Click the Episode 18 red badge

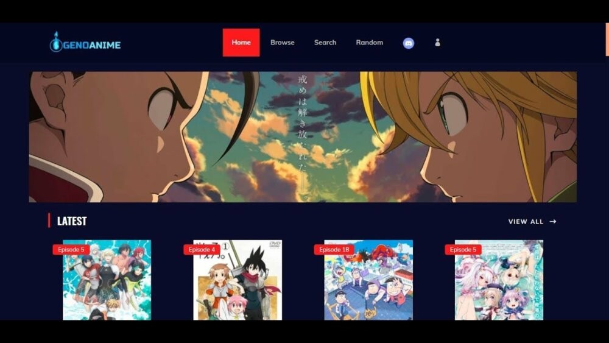tap(334, 249)
